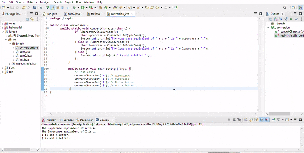Click Package Explorer view menu dots

(x=37, y=19)
